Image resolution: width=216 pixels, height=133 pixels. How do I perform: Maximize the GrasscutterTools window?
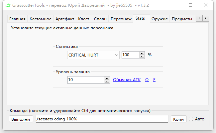click(x=190, y=5)
